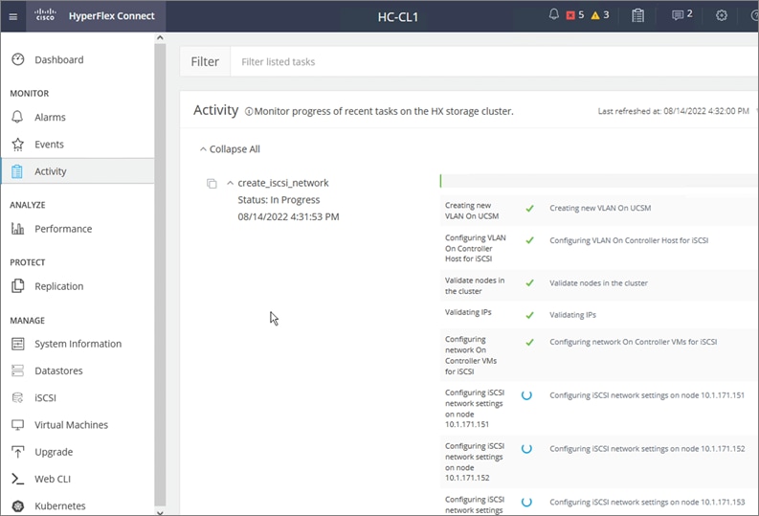759x516 pixels.
Task: Click the HyperFlex Connect title
Action: (111, 16)
